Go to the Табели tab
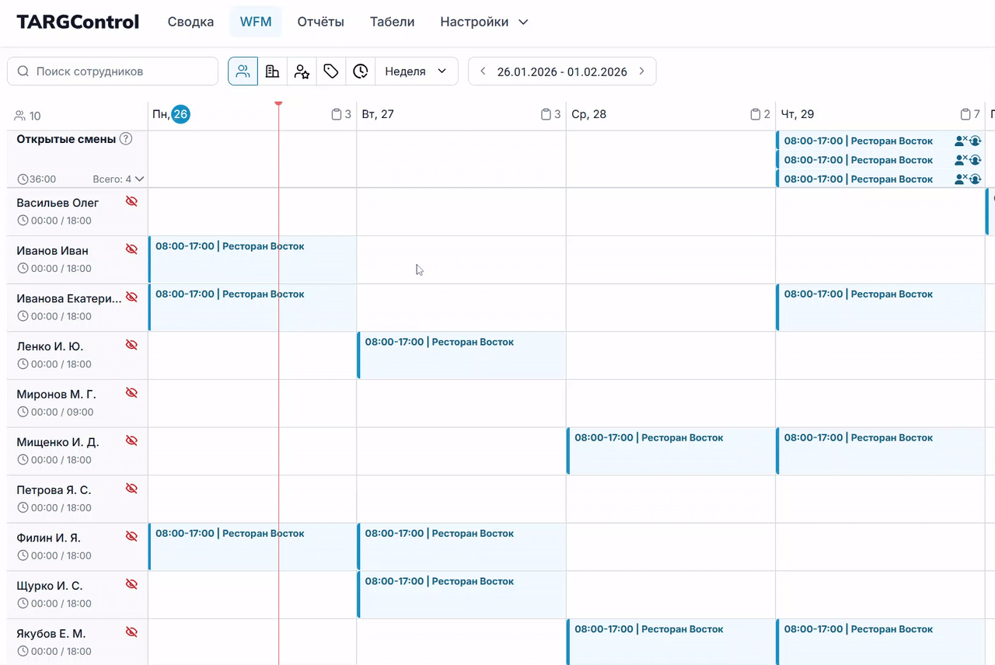 pyautogui.click(x=392, y=22)
